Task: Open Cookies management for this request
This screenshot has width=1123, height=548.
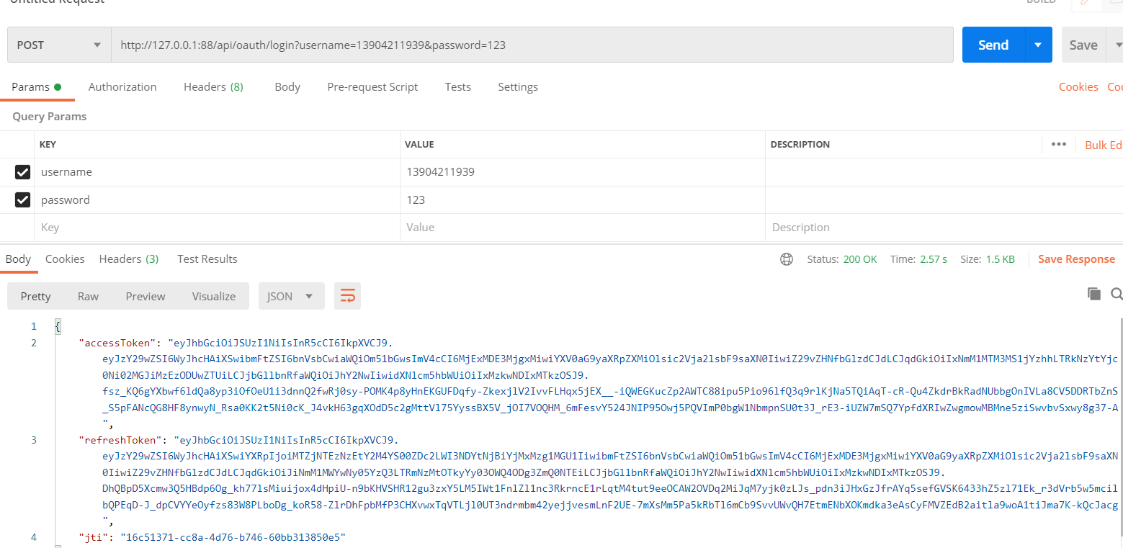Action: tap(1078, 86)
